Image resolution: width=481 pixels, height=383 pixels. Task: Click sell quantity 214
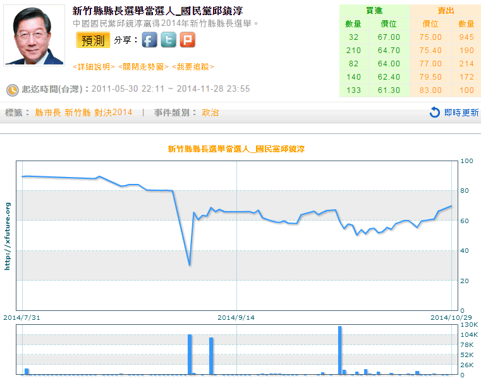click(x=466, y=63)
